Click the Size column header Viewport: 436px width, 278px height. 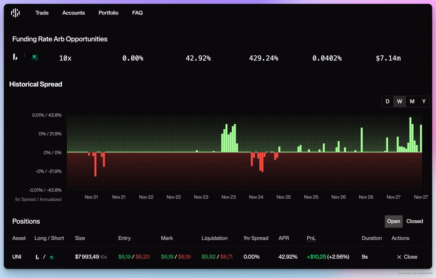[x=80, y=238]
